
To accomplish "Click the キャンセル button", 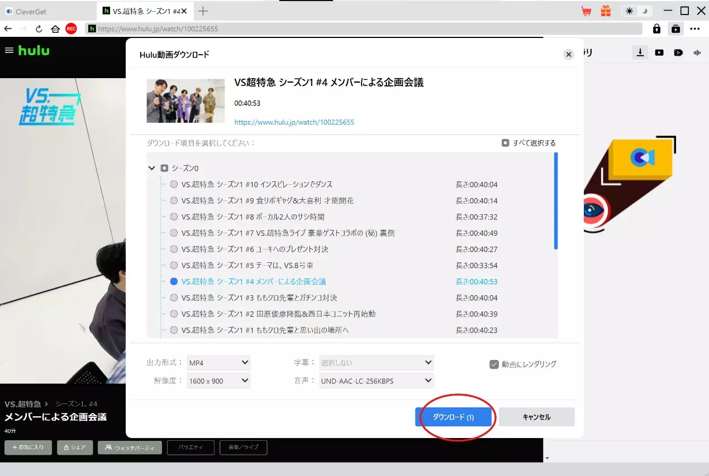I will [536, 417].
